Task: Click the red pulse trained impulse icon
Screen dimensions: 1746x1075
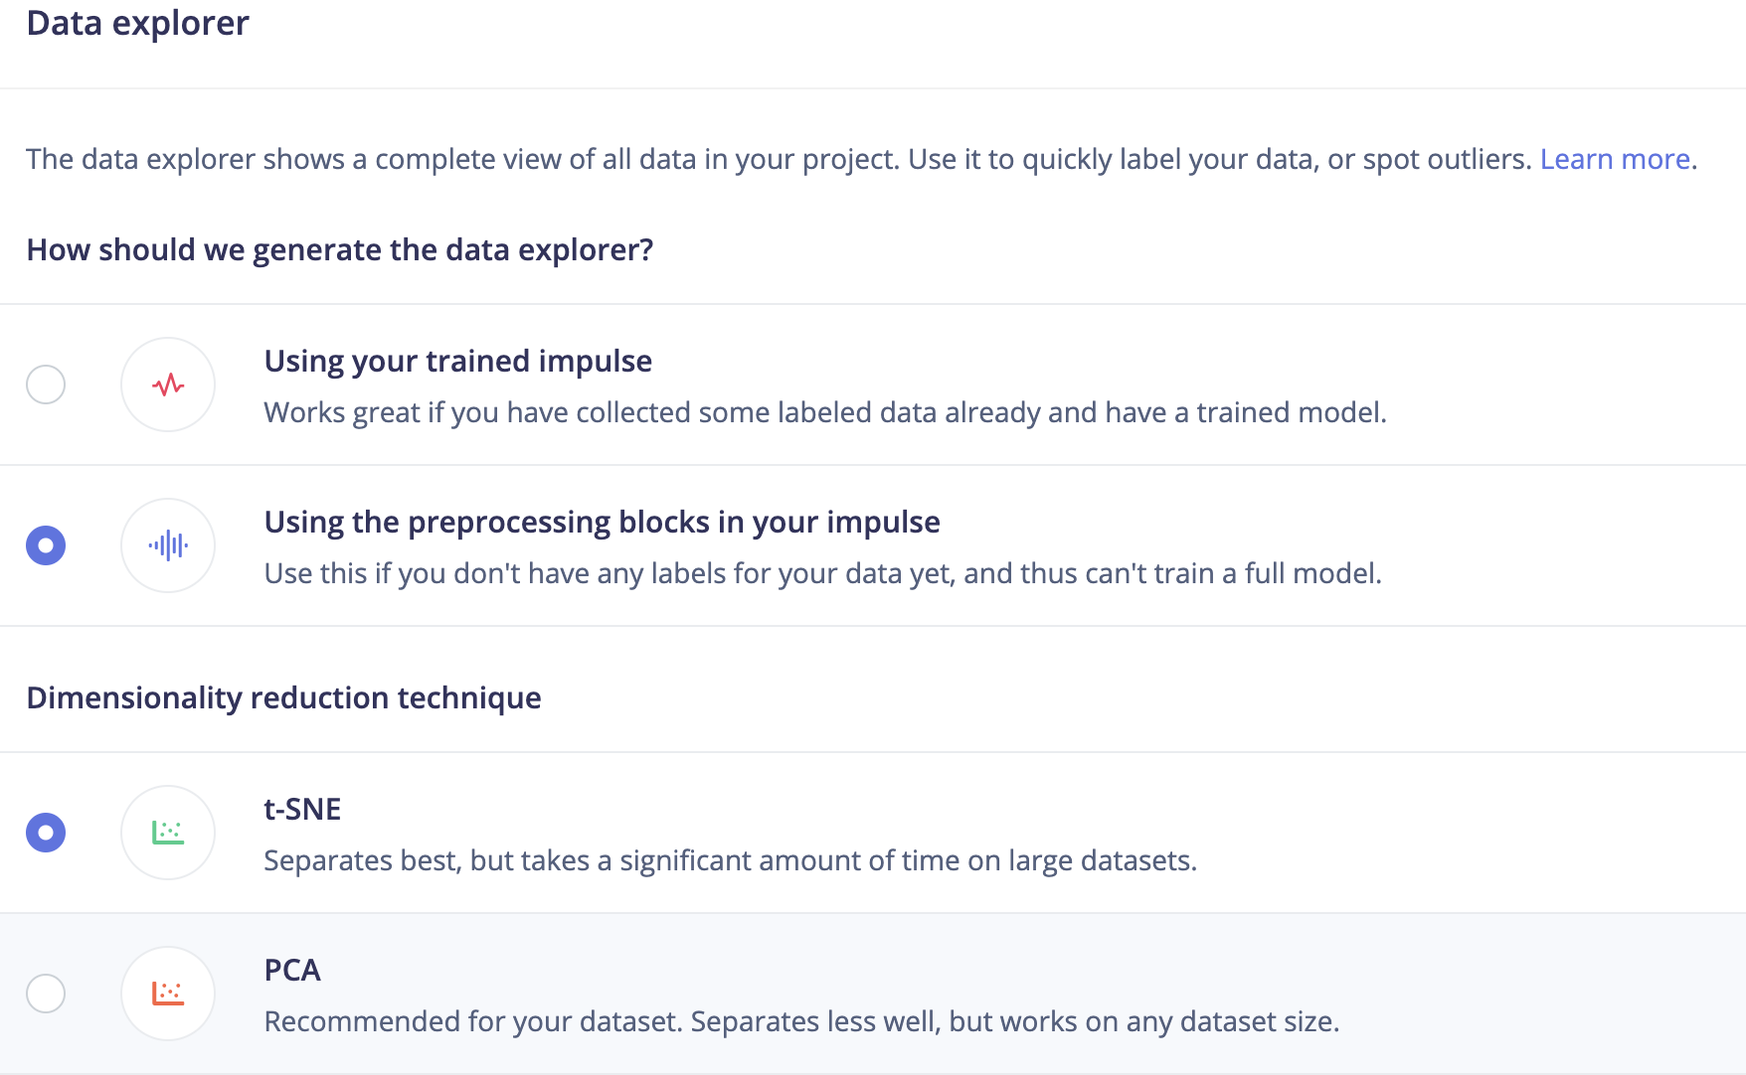Action: tap(168, 384)
